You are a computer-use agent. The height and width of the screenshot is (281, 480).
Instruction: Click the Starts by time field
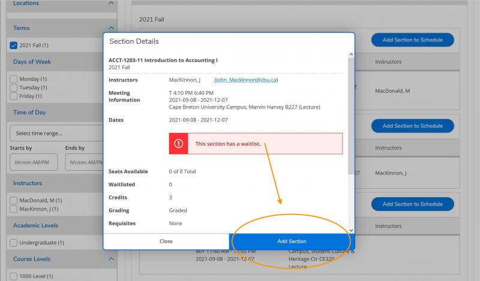point(34,162)
